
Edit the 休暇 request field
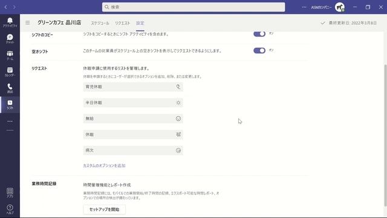tap(133, 134)
